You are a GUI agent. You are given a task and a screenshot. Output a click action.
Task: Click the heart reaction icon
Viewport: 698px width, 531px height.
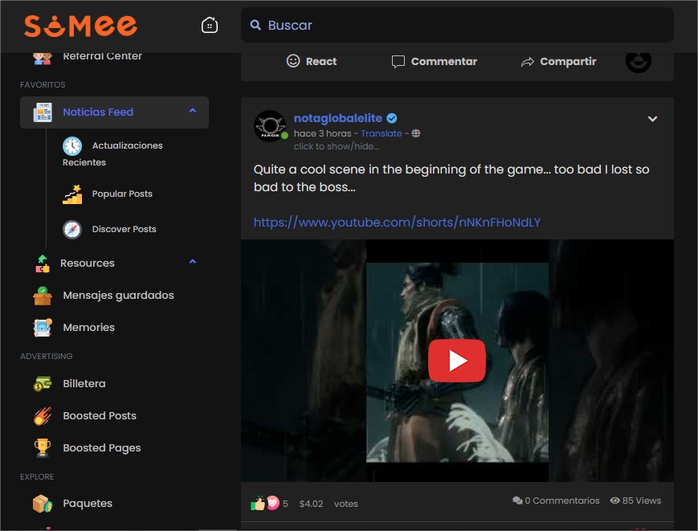[272, 503]
